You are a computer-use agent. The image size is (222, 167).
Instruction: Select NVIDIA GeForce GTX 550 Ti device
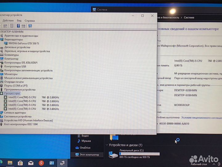(24, 43)
